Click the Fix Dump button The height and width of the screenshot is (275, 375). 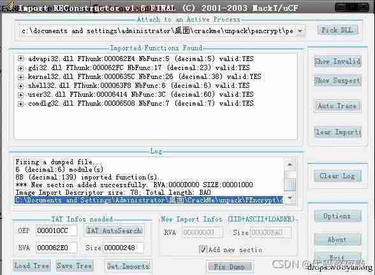[230, 266]
